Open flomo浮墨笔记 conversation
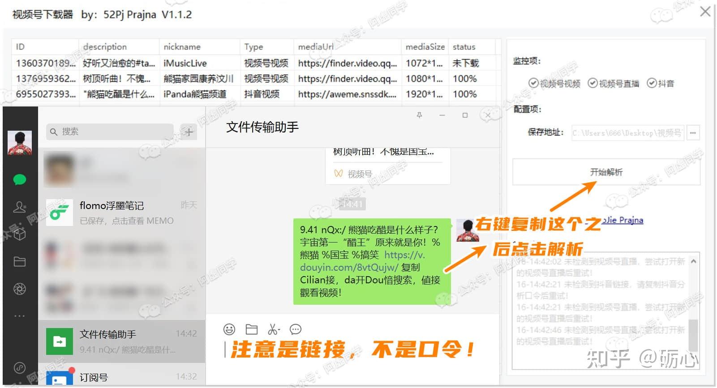Image resolution: width=717 pixels, height=388 pixels. (x=122, y=213)
